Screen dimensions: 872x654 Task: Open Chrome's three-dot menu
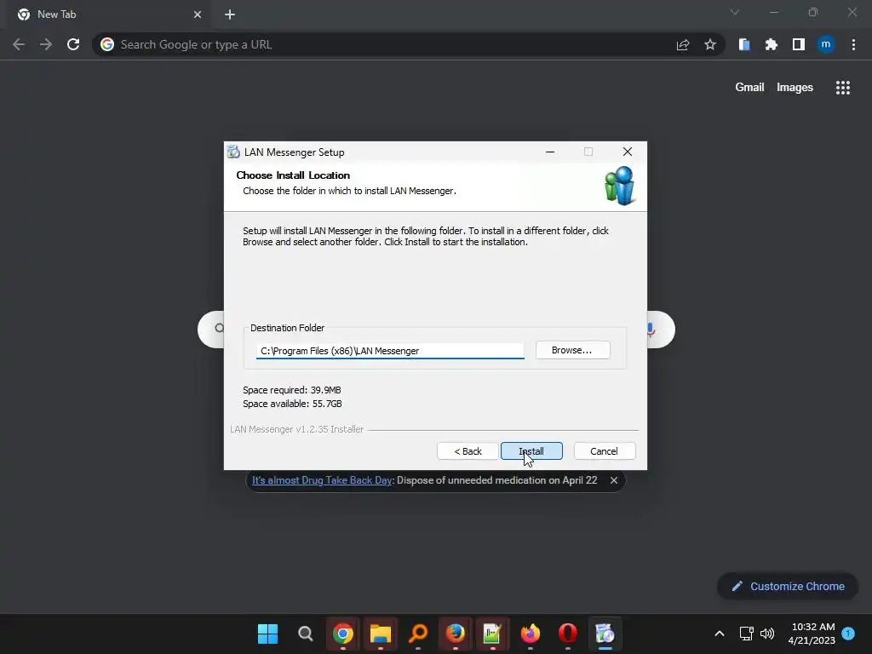click(x=853, y=44)
